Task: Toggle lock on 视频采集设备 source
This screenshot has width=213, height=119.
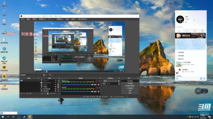Action: tap(58, 83)
